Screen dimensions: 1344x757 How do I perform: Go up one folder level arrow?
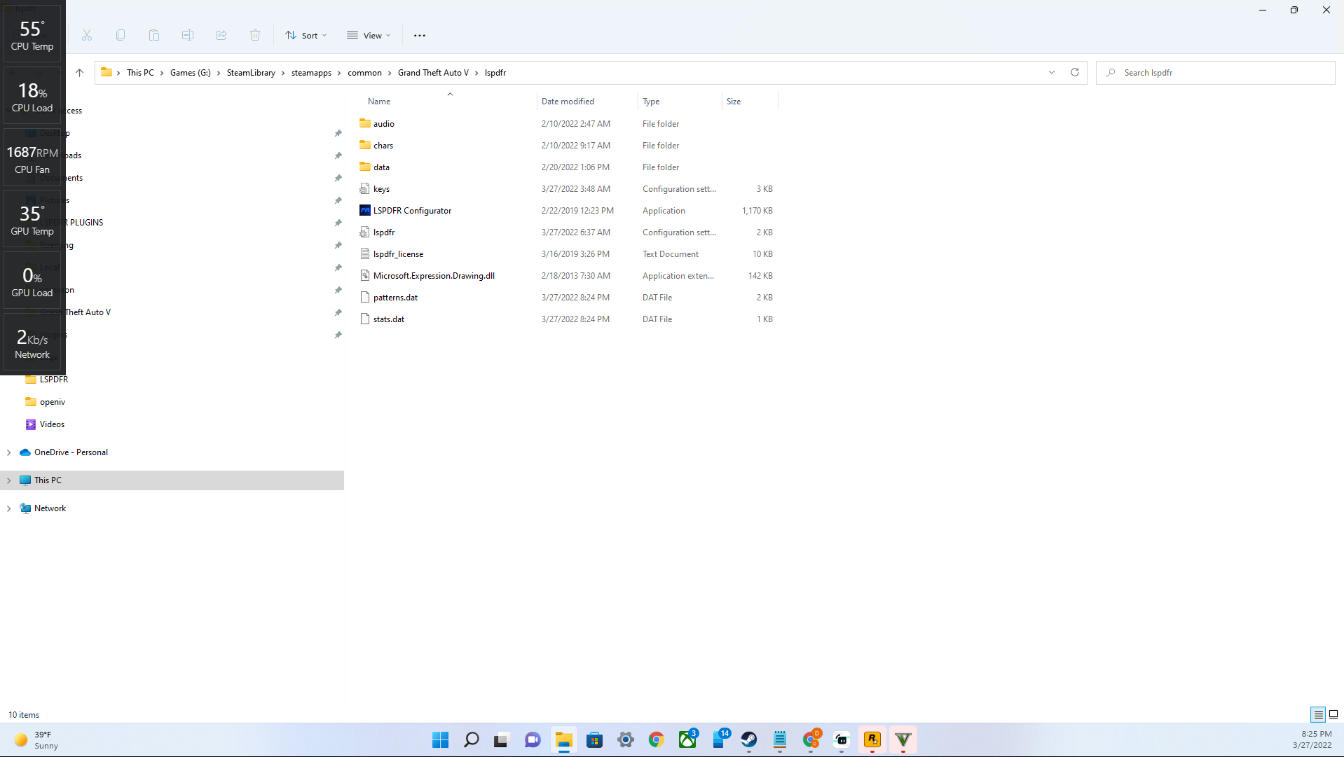pyautogui.click(x=79, y=72)
